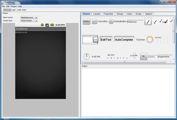Switch to the Layouts tab
The height and width of the screenshot is (120, 177).
(x=97, y=14)
